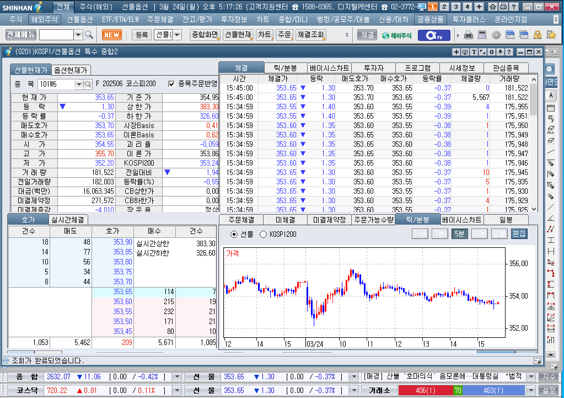Screen dimensions: 564x398
Task: Click the green 70 exchange bar segment
Action: [x=458, y=390]
